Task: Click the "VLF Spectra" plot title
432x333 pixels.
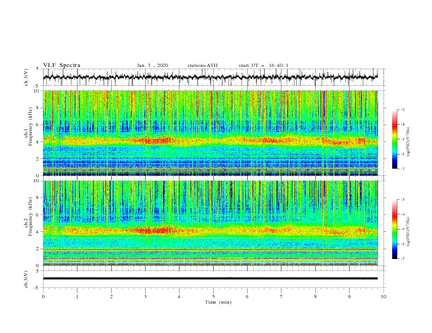Action: coord(62,65)
